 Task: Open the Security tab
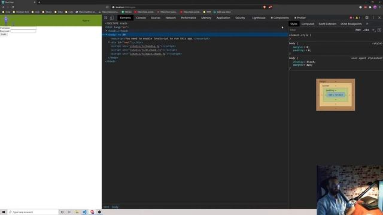click(x=240, y=18)
